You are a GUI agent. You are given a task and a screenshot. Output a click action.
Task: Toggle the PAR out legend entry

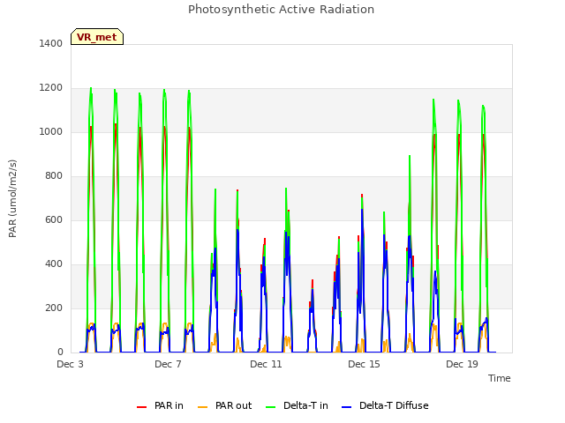pyautogui.click(x=225, y=405)
